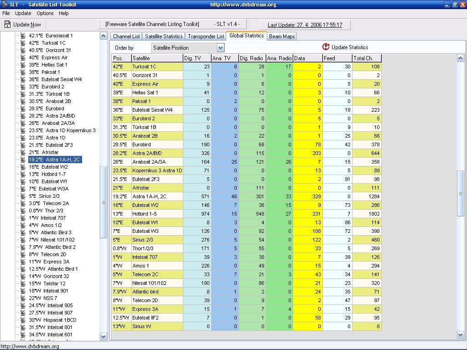This screenshot has width=467, height=350.
Task: Click the Data column header
Action: click(308, 58)
